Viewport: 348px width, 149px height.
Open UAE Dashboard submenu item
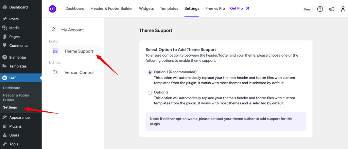(x=12, y=88)
